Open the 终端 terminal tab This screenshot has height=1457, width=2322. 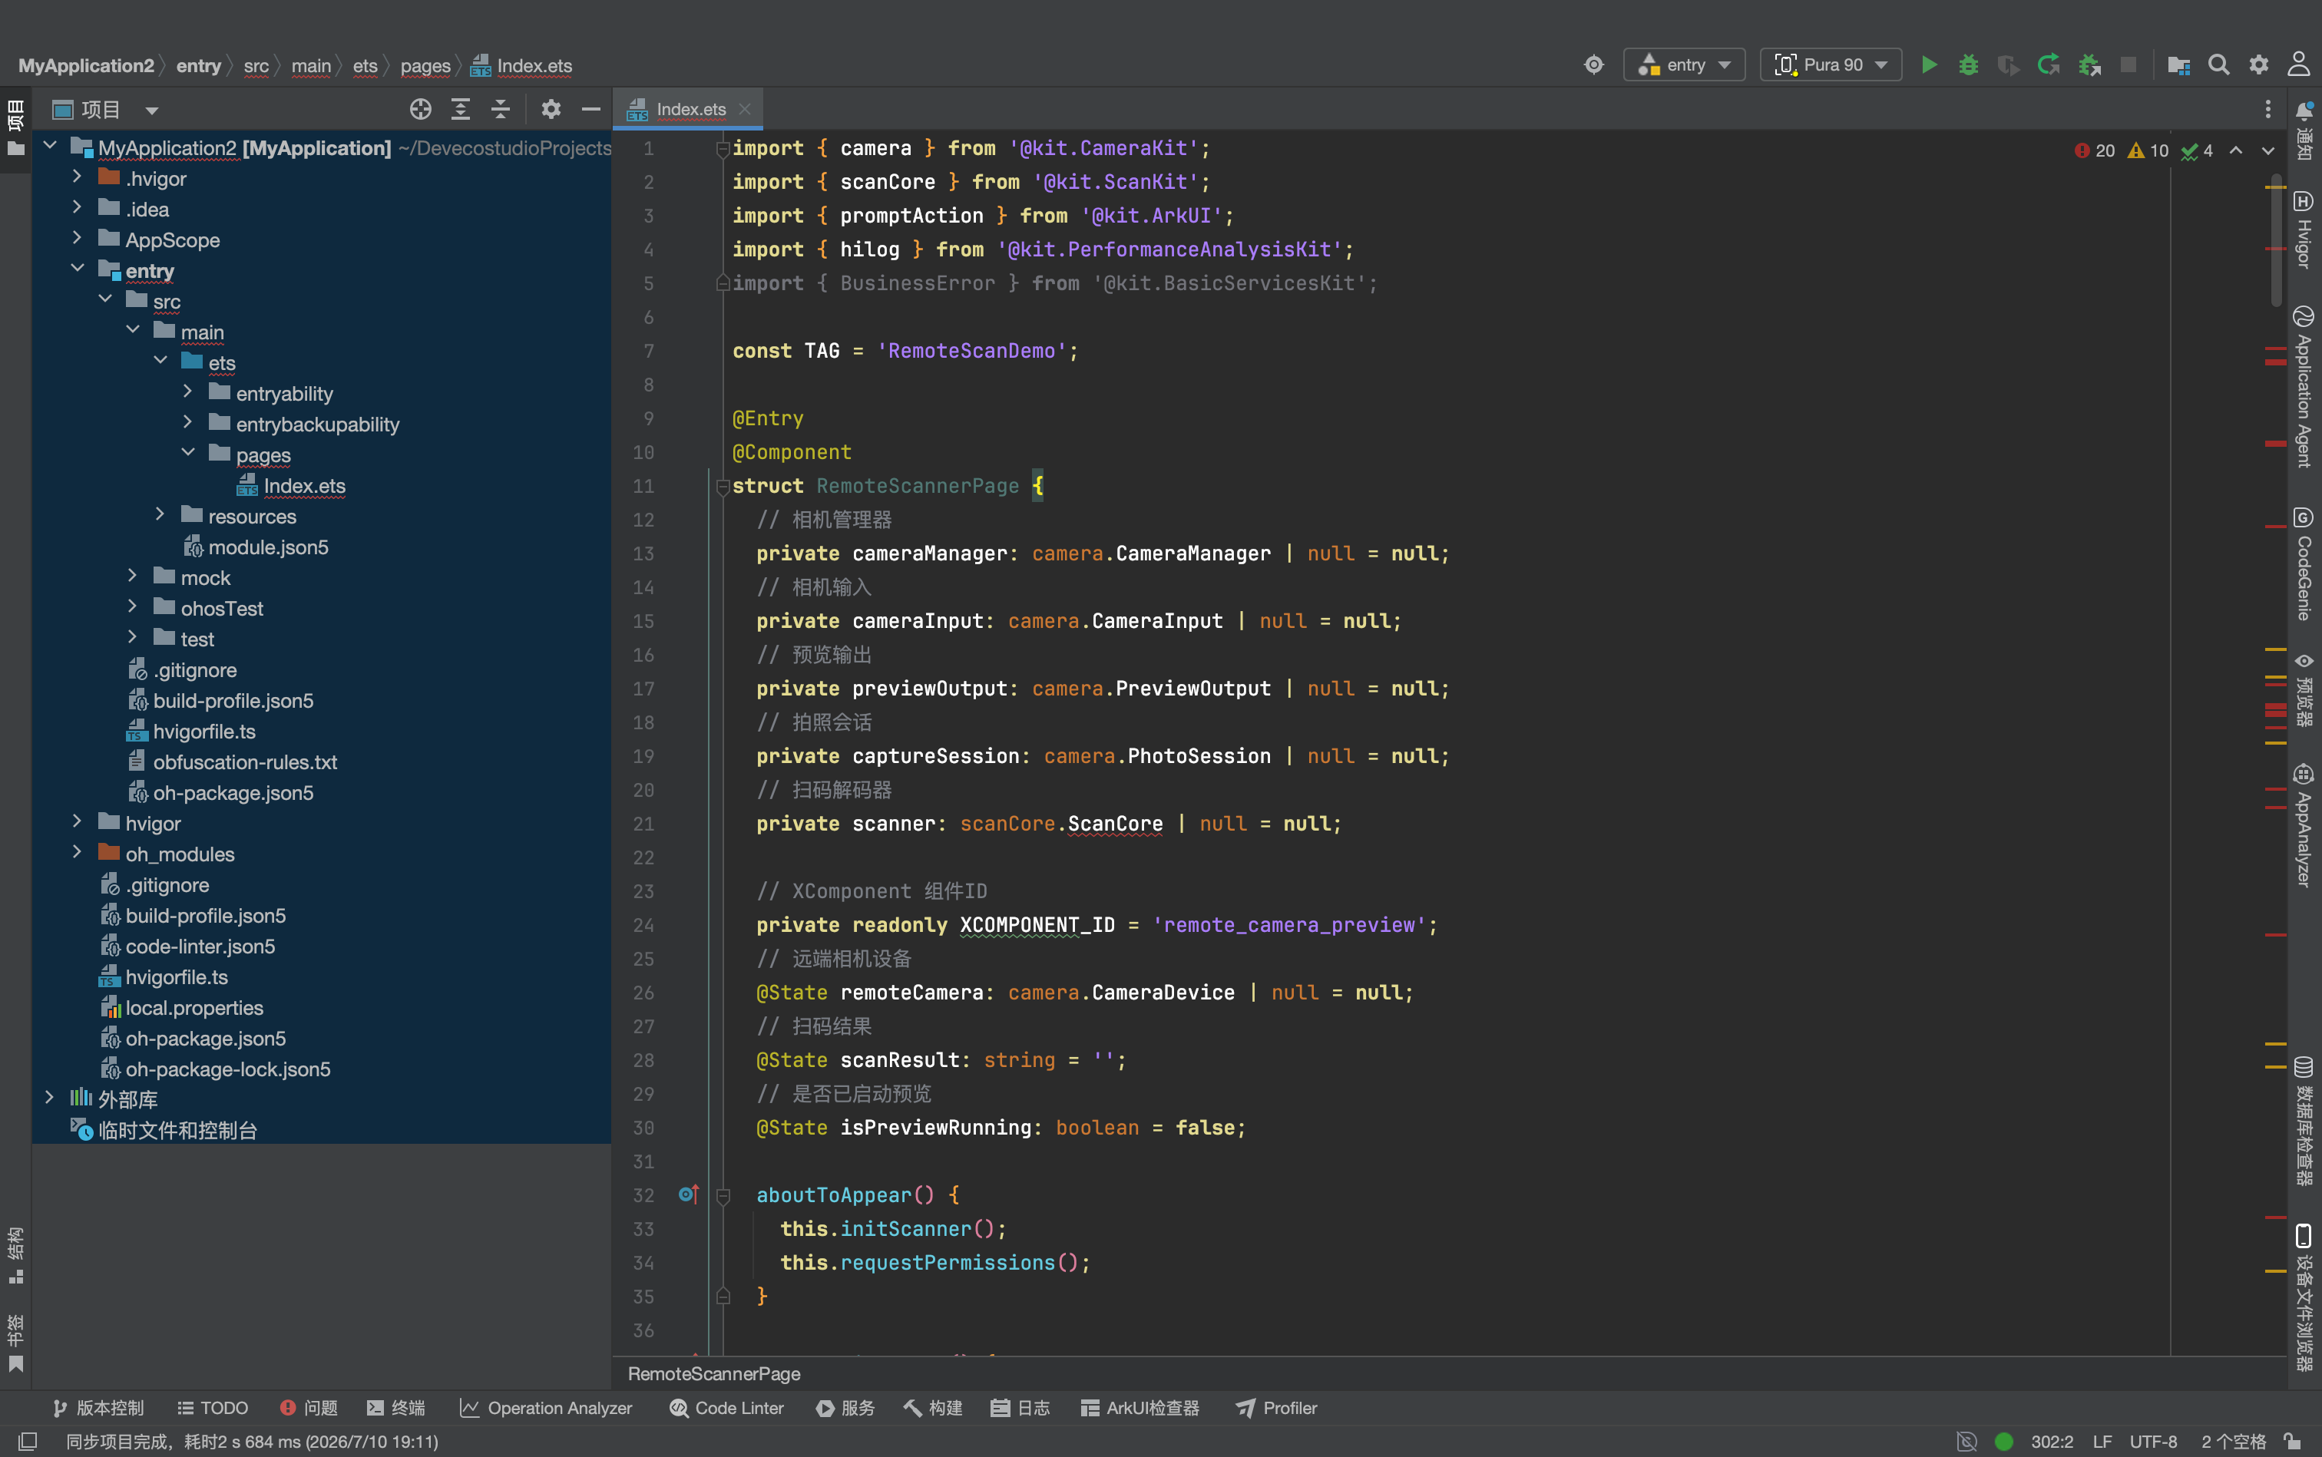(x=396, y=1408)
